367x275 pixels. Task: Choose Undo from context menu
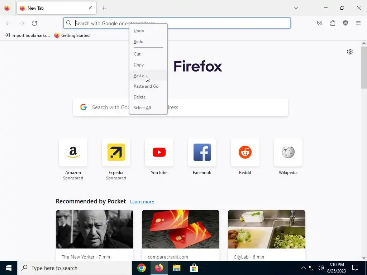click(x=148, y=31)
